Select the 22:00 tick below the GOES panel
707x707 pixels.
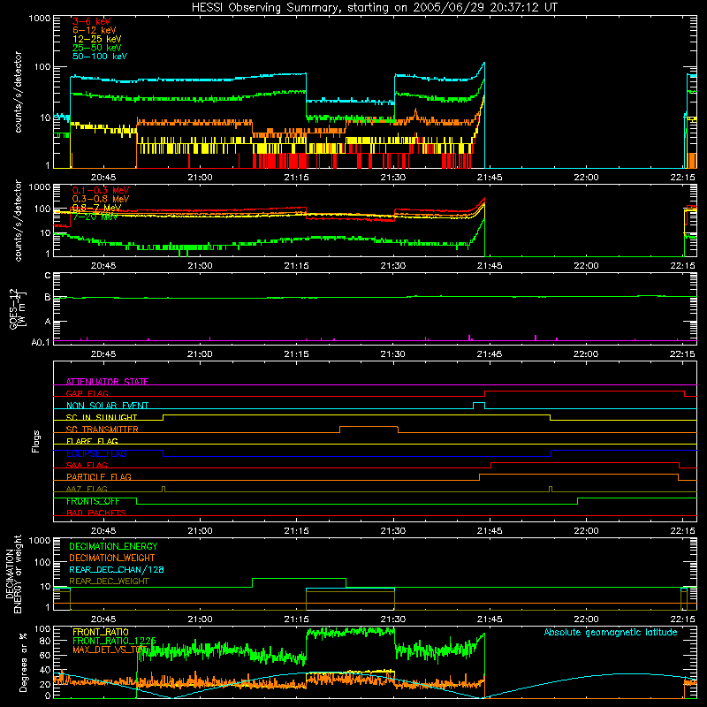point(586,354)
